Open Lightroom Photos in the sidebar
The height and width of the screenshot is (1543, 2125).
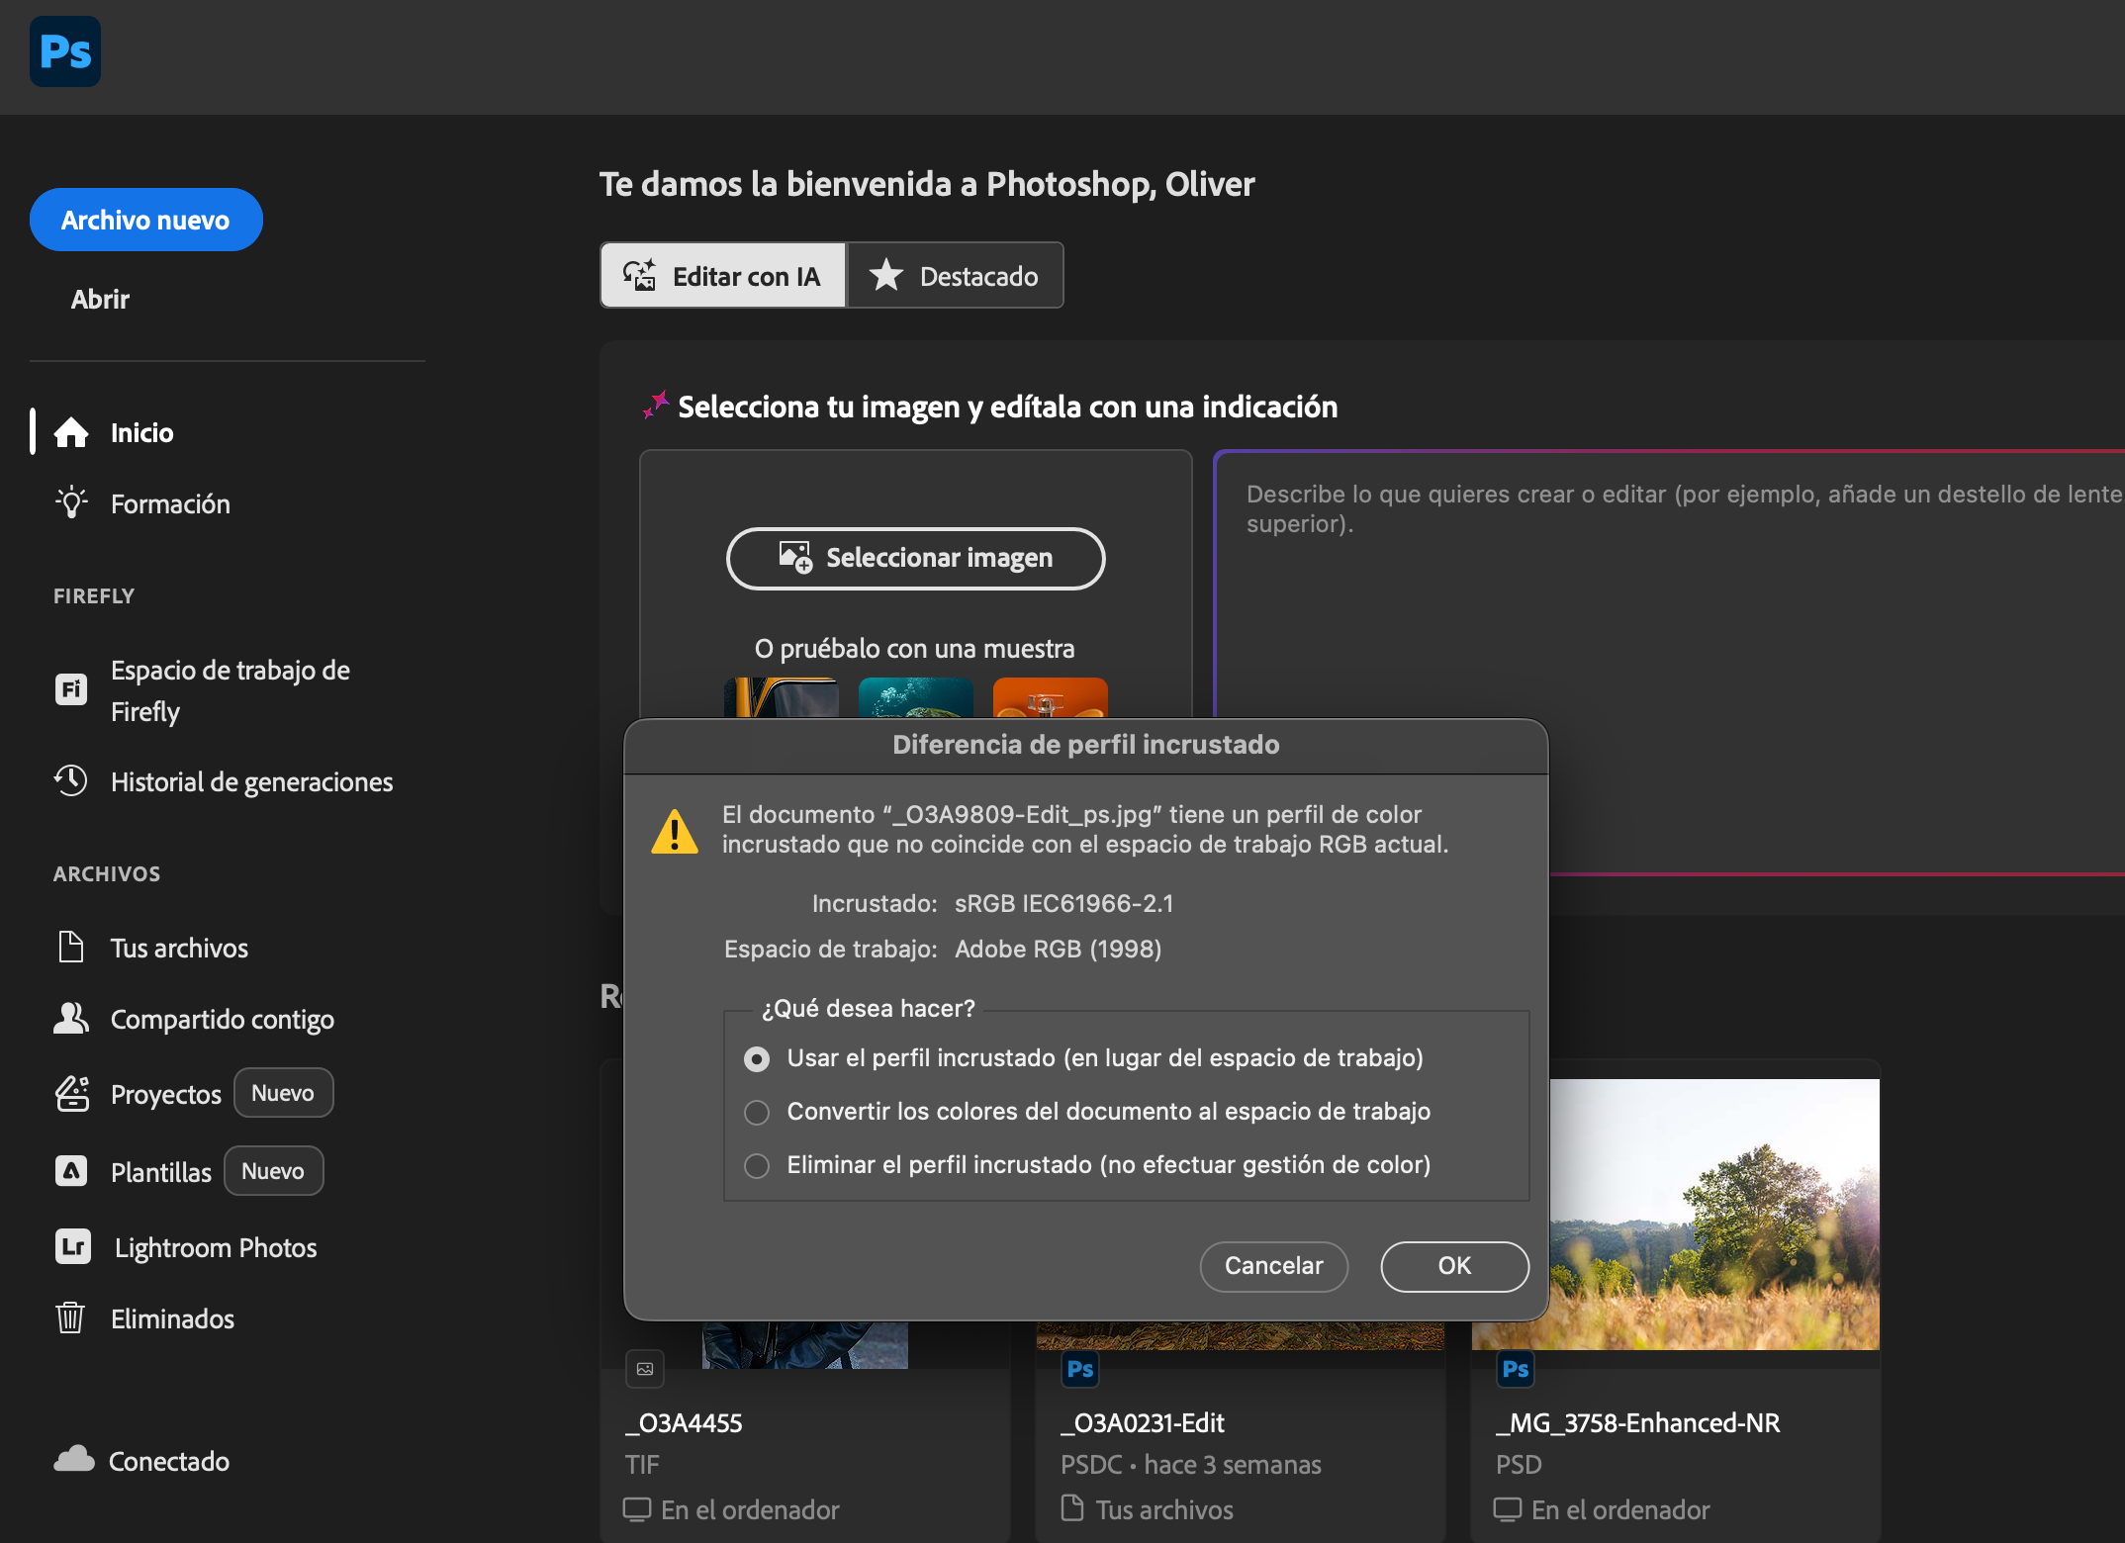pyautogui.click(x=216, y=1247)
